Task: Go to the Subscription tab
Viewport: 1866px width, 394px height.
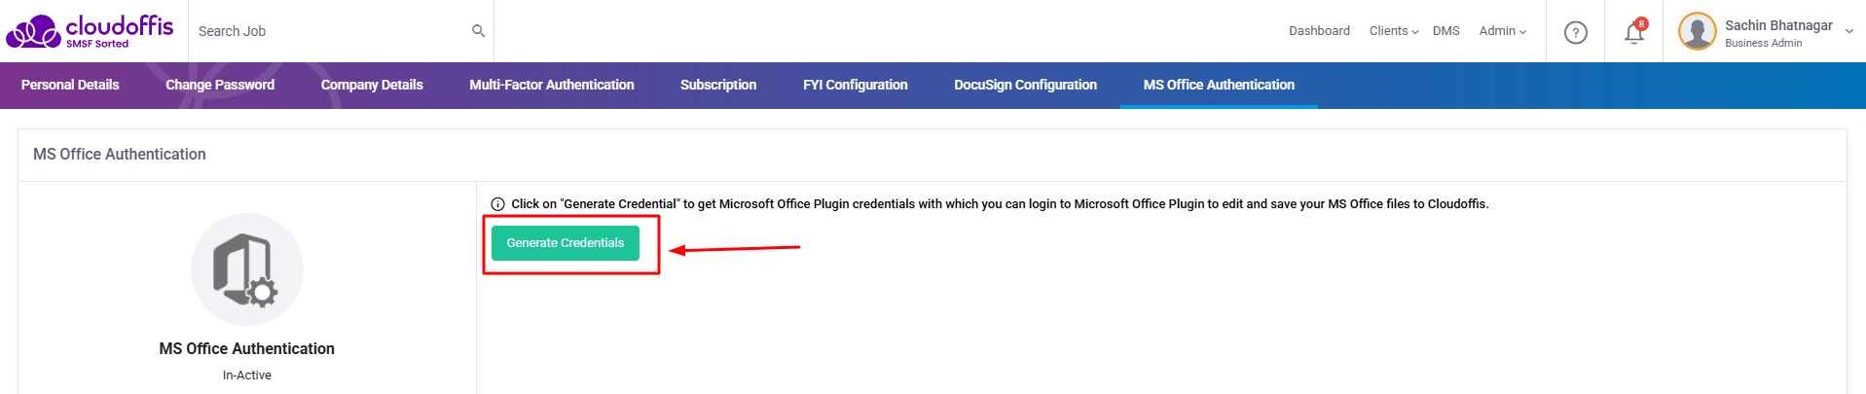Action: pos(718,86)
